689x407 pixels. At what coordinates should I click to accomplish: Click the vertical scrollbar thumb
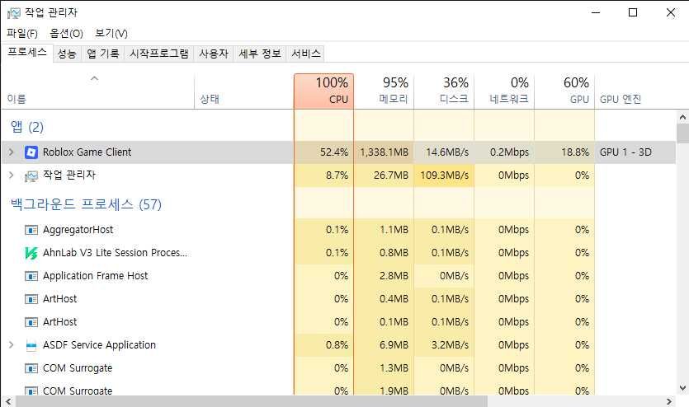[x=682, y=133]
